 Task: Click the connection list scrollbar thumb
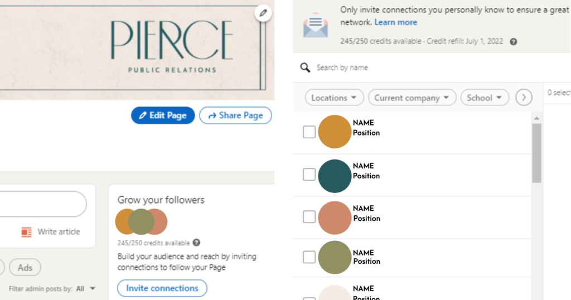click(x=536, y=153)
